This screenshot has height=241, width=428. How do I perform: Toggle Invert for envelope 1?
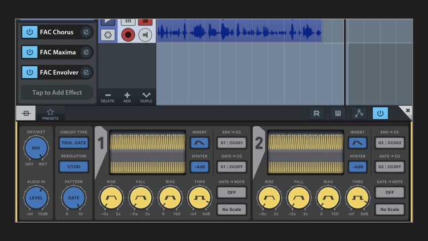[x=200, y=143]
